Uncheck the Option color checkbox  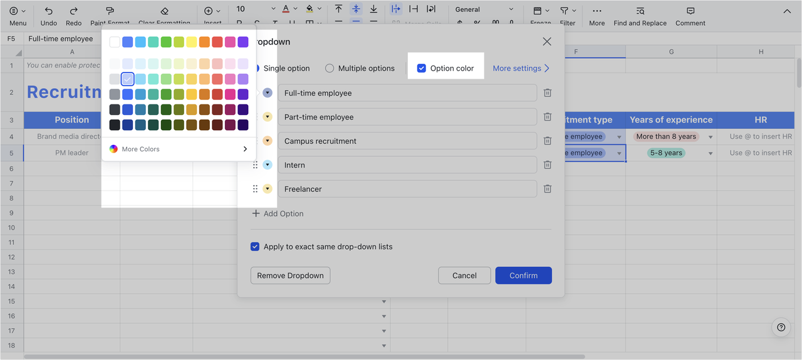[x=422, y=67]
